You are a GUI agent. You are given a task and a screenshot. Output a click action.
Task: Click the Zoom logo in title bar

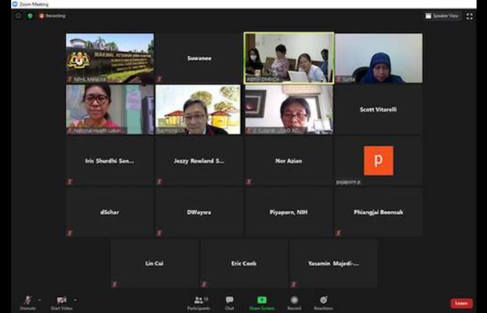click(15, 4)
